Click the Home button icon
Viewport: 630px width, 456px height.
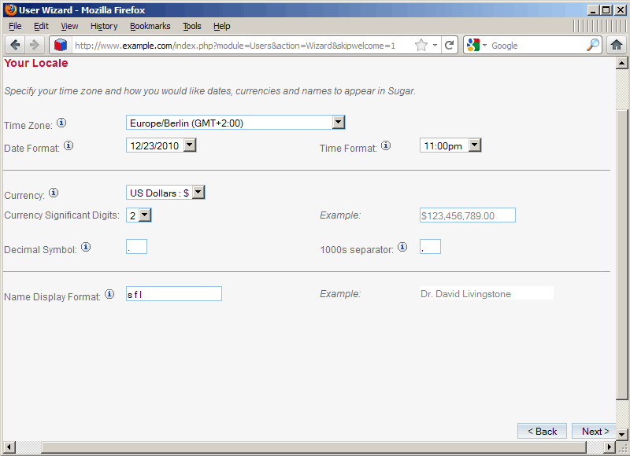pos(617,45)
